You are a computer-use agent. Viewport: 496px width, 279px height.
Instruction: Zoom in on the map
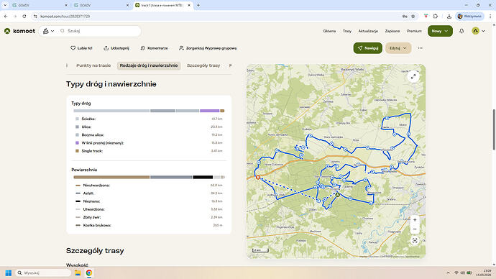click(415, 220)
